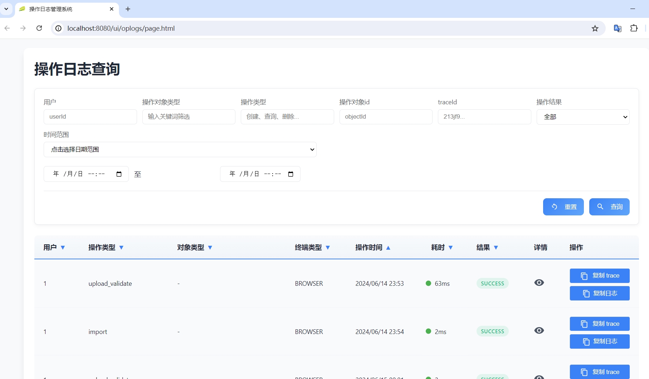The height and width of the screenshot is (379, 649).
Task: Copy trace for import row
Action: click(600, 324)
